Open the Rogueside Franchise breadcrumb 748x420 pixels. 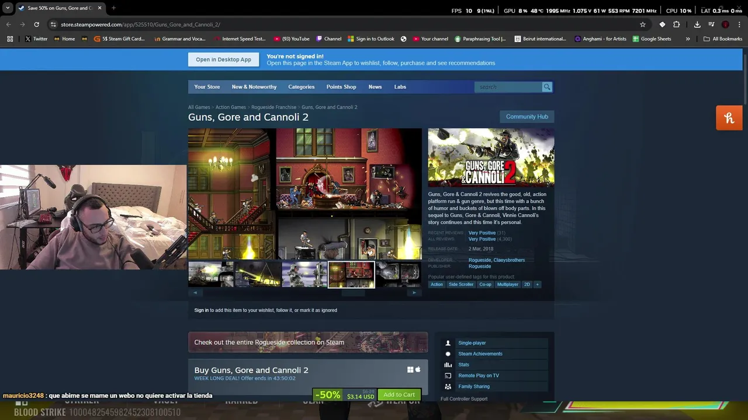point(273,107)
